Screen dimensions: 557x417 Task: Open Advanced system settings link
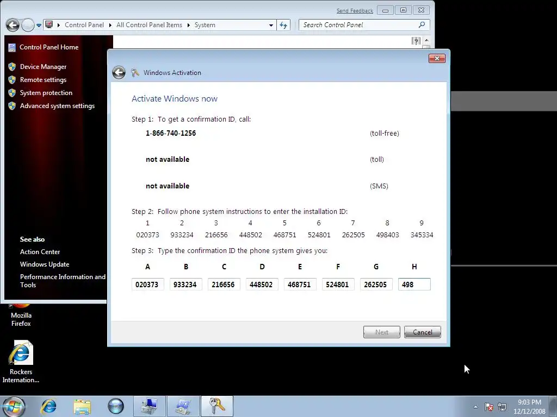coord(57,106)
